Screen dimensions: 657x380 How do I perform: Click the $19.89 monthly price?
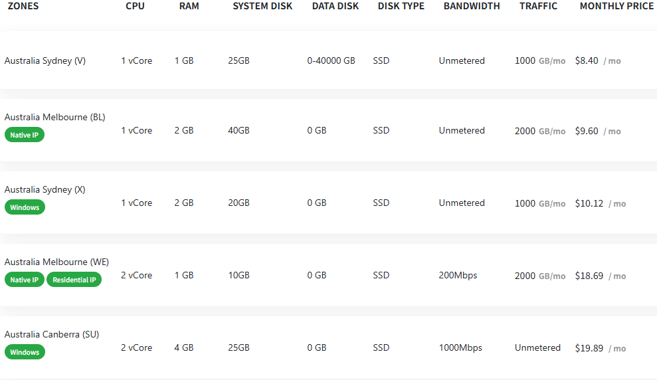coord(589,348)
